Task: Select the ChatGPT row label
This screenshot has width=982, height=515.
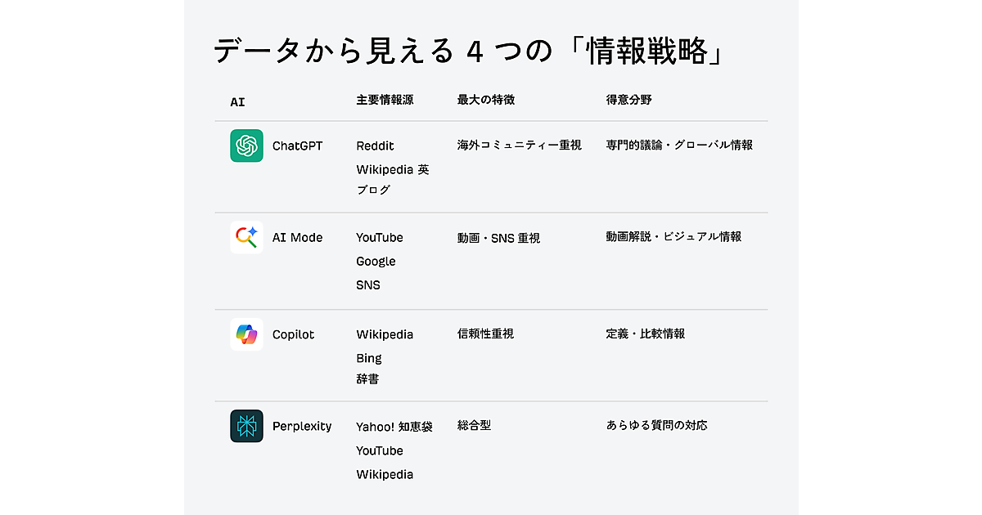Action: (x=297, y=146)
